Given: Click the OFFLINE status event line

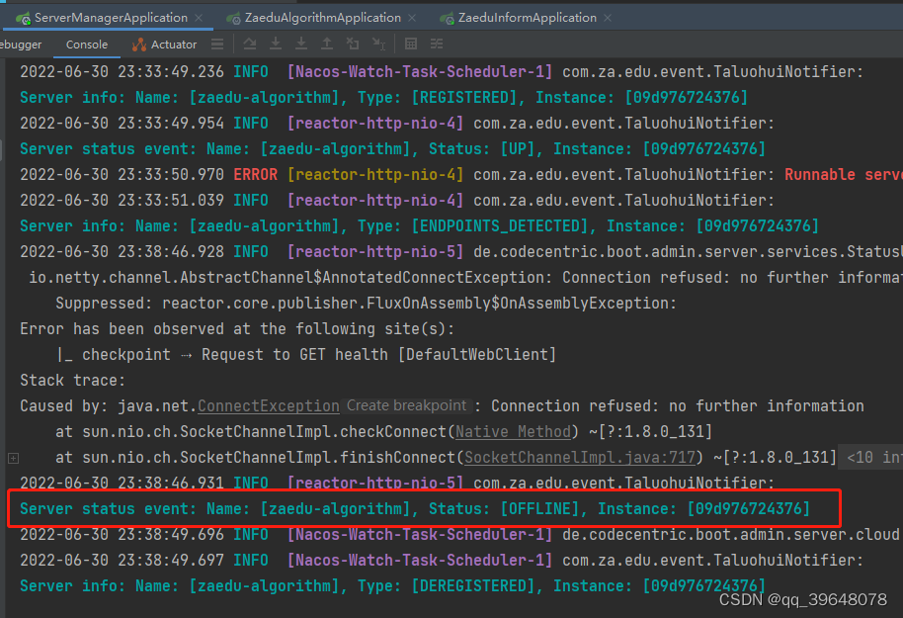Looking at the screenshot, I should [x=415, y=509].
